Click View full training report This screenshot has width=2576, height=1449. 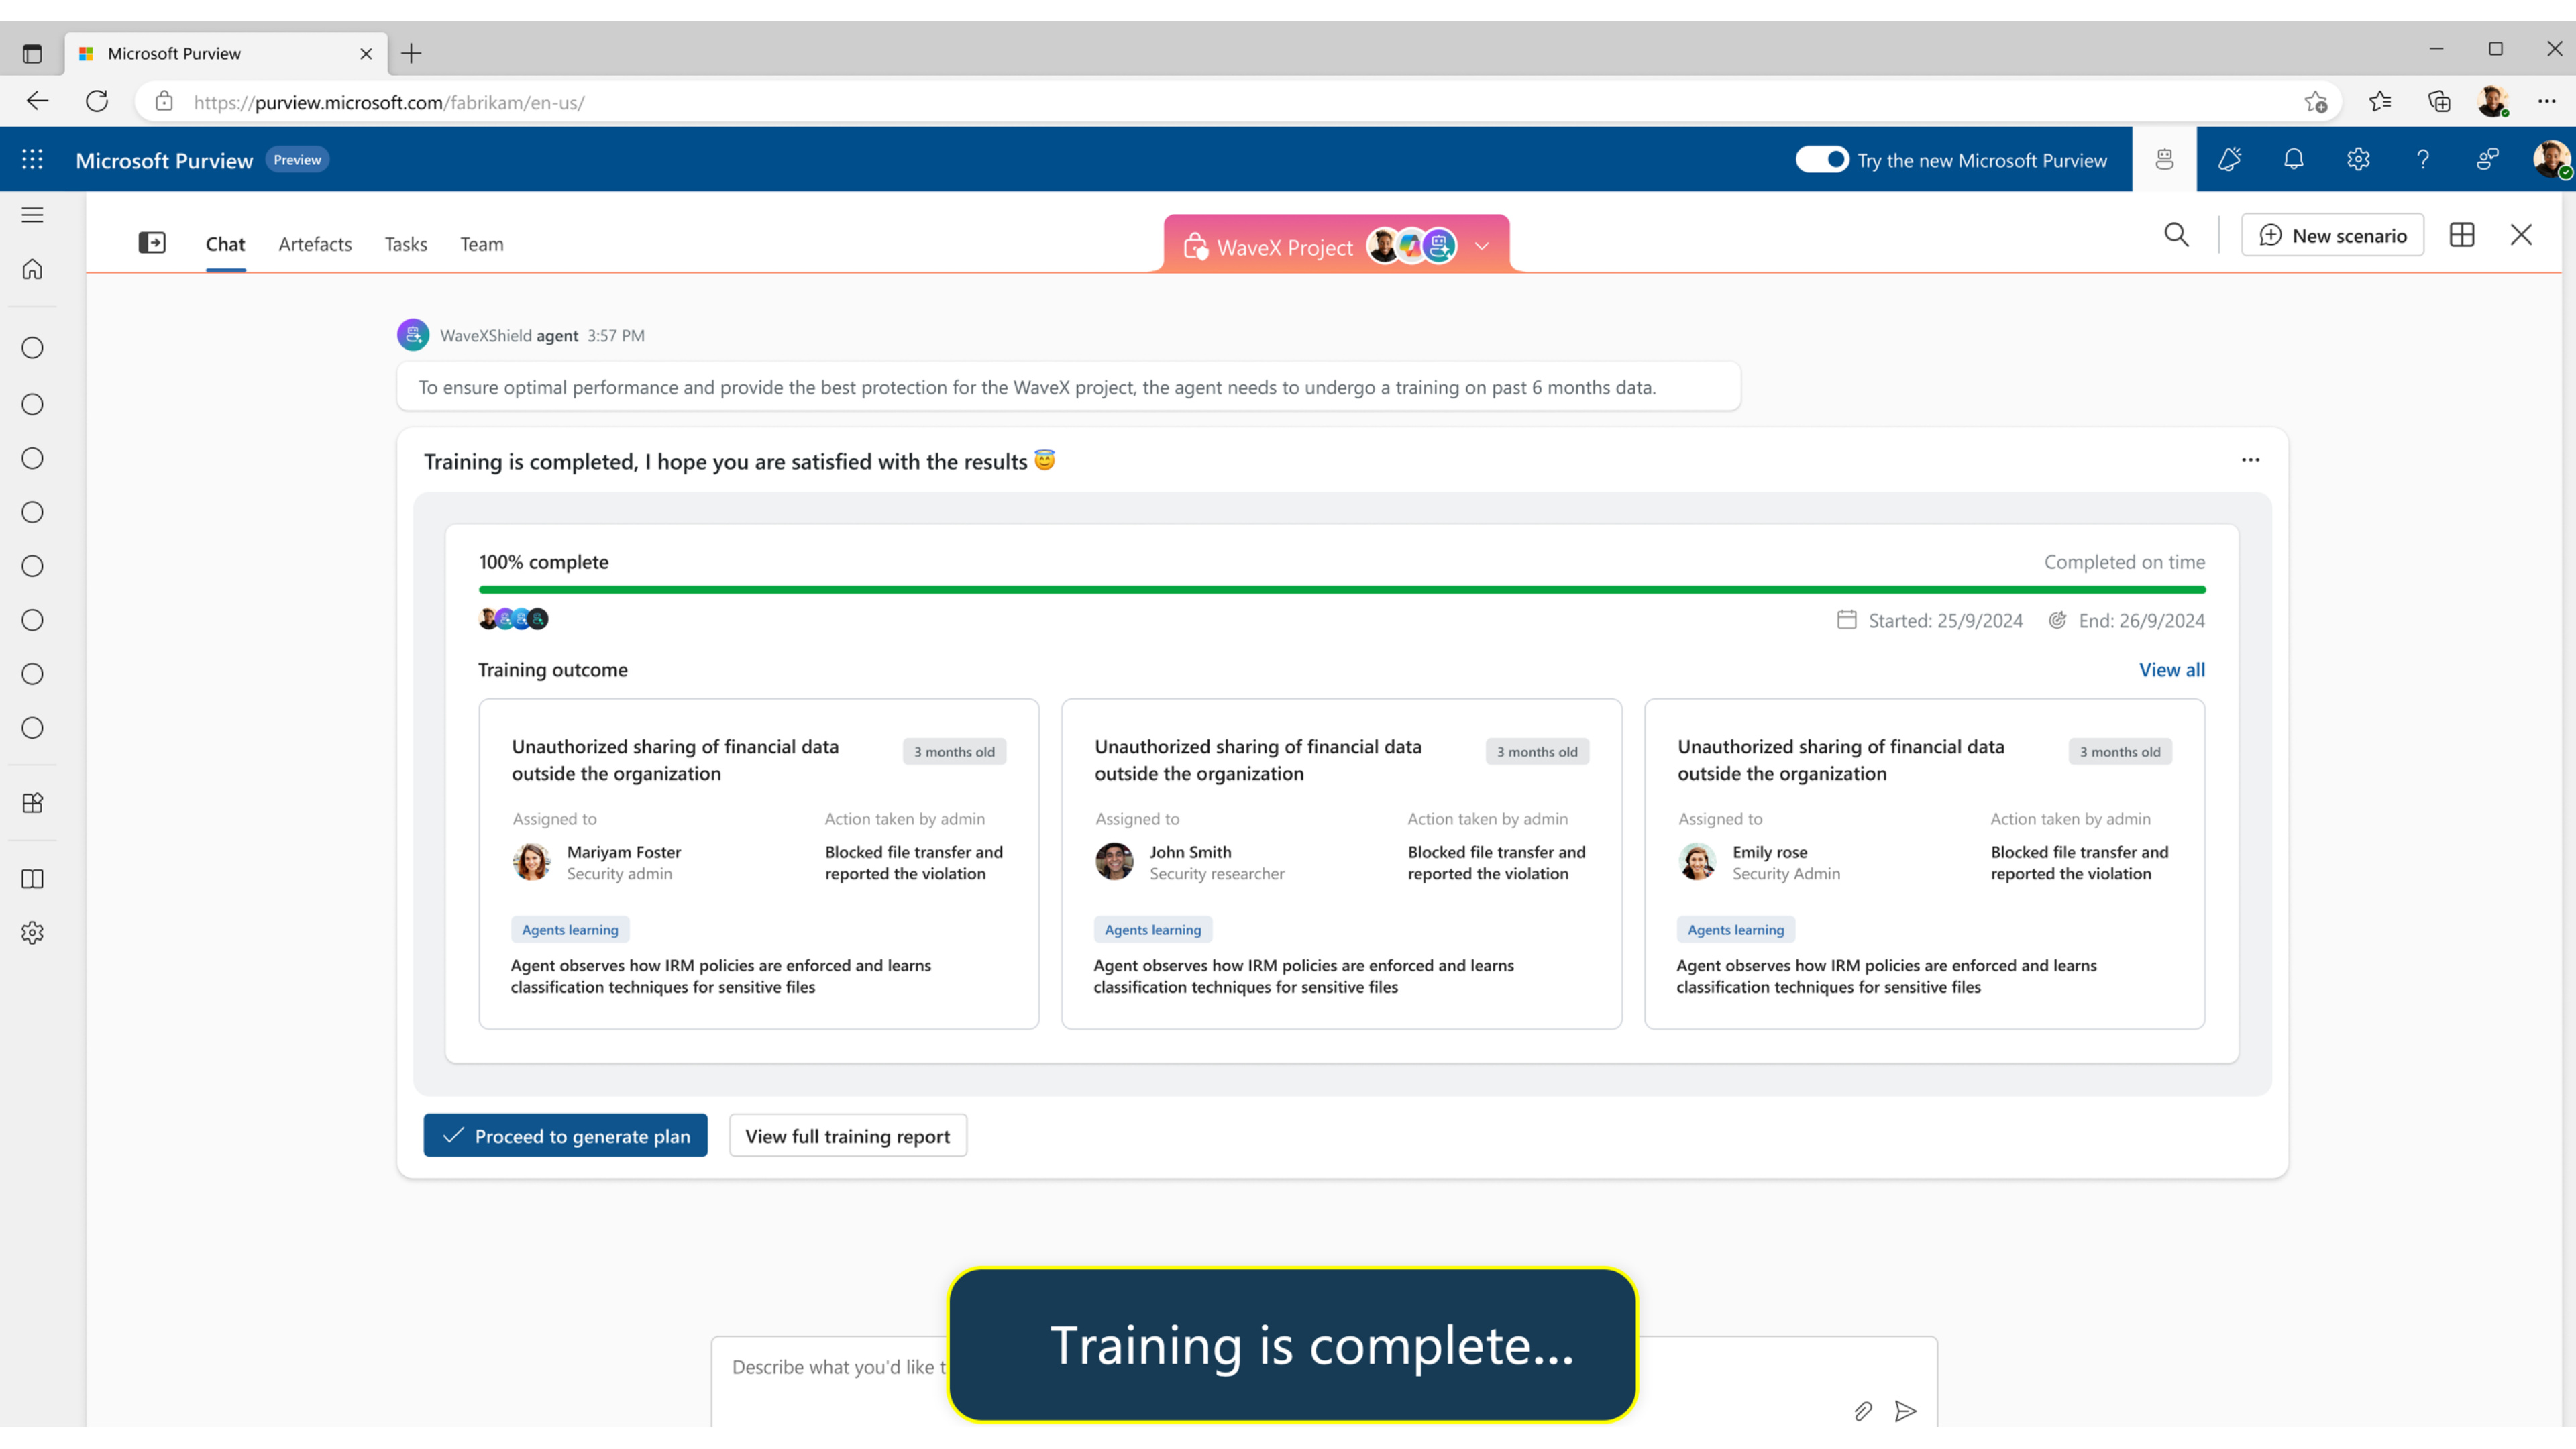[847, 1136]
